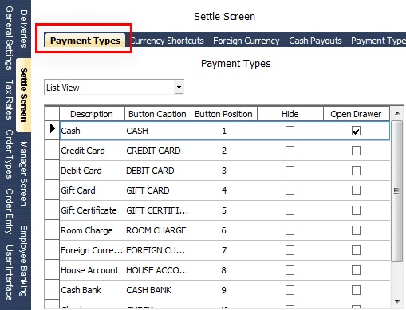Toggle Hide checkbox for Credit Card
The image size is (406, 310).
coord(290,151)
